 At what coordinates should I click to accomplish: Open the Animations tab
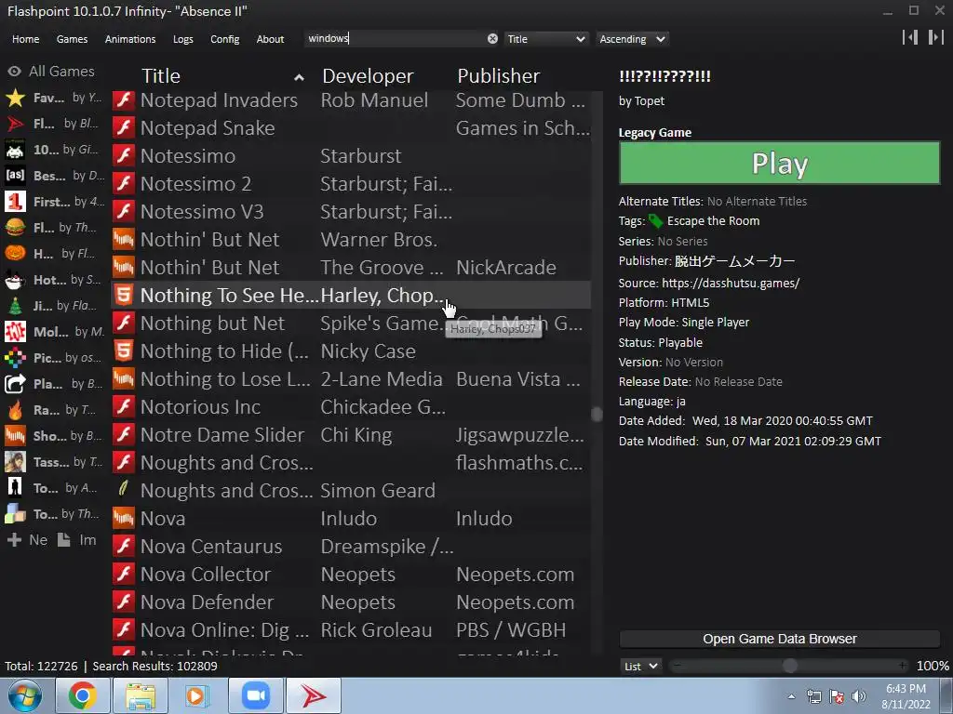(x=130, y=39)
